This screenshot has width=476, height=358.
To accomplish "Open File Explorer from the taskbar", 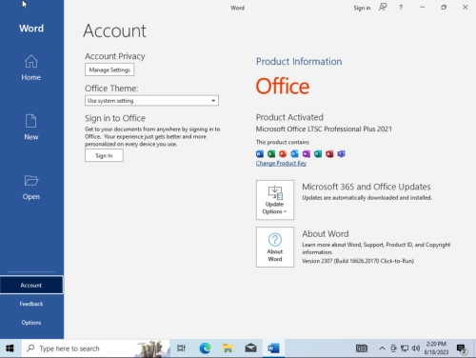I will click(228, 348).
